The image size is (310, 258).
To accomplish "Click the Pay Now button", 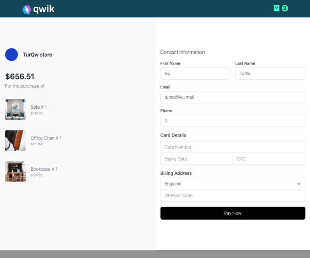I will coord(232,213).
